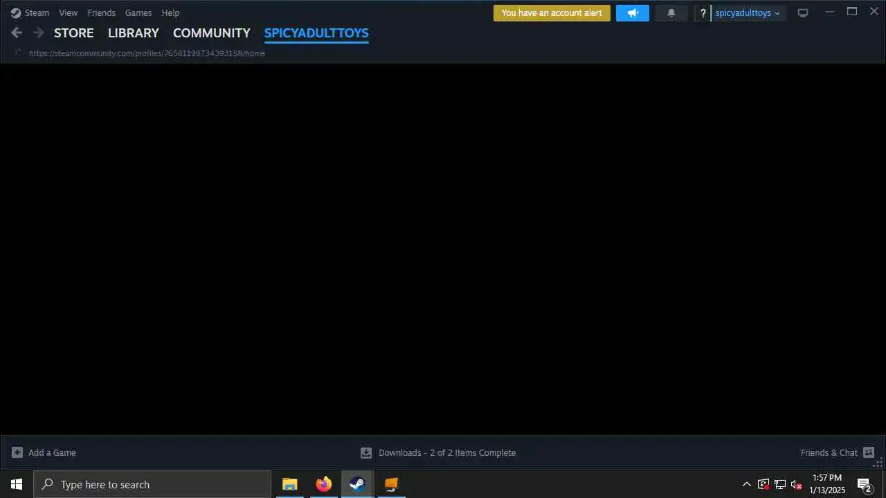Click the Downloads arrow icon
886x498 pixels.
click(366, 453)
